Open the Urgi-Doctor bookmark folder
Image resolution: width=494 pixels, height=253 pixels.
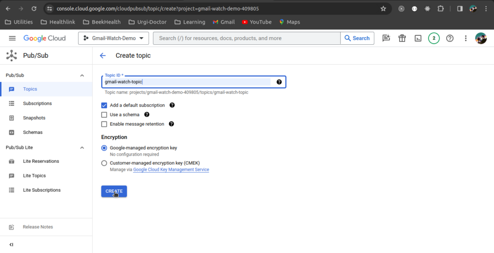point(148,22)
